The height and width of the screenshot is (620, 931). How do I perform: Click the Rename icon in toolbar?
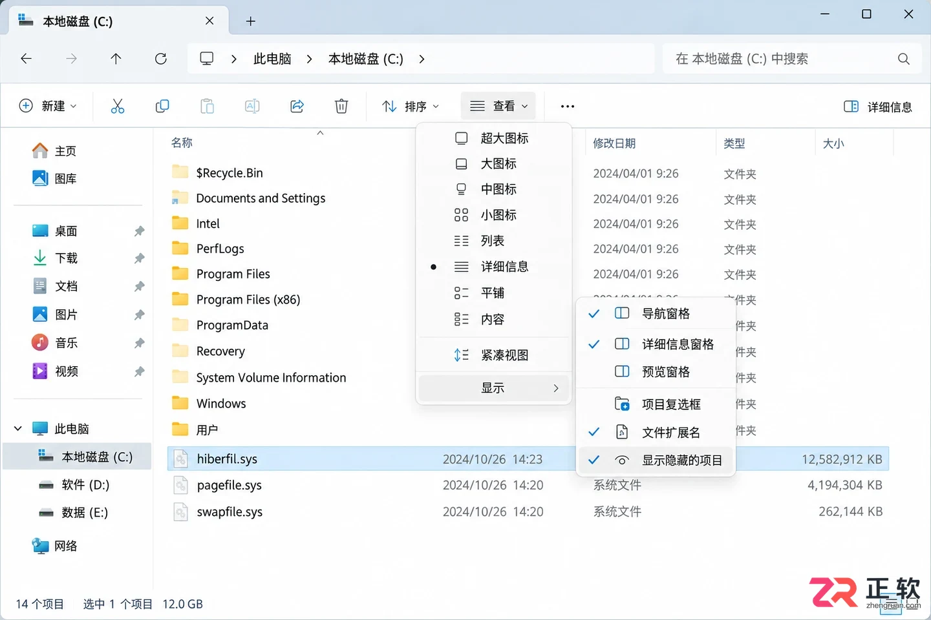point(252,106)
